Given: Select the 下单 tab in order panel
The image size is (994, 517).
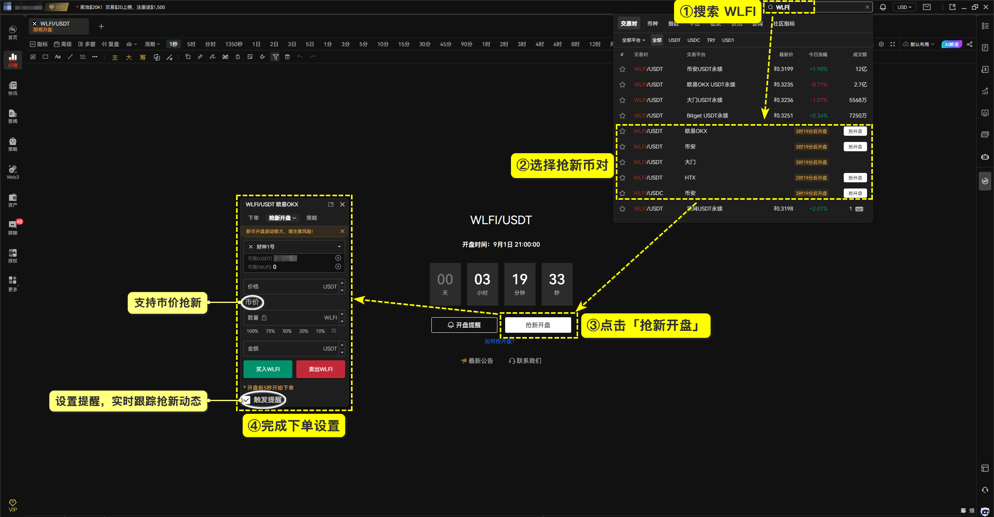Looking at the screenshot, I should tap(254, 218).
